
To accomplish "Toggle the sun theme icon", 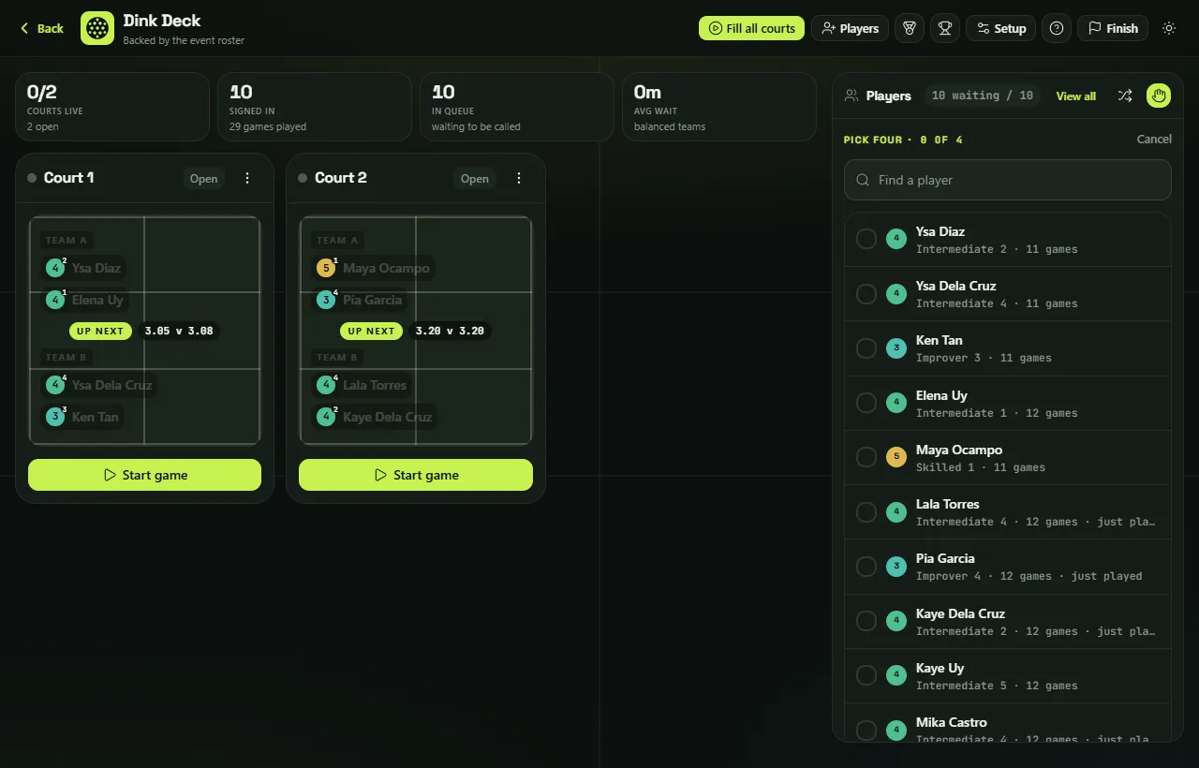I will coord(1168,28).
